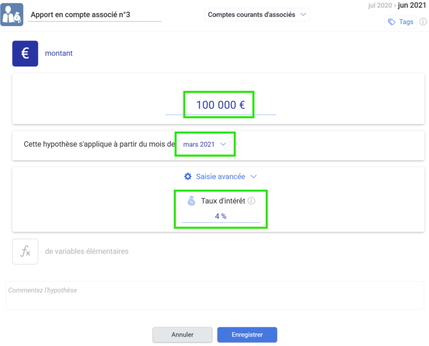Select the euro montant icon

25,54
